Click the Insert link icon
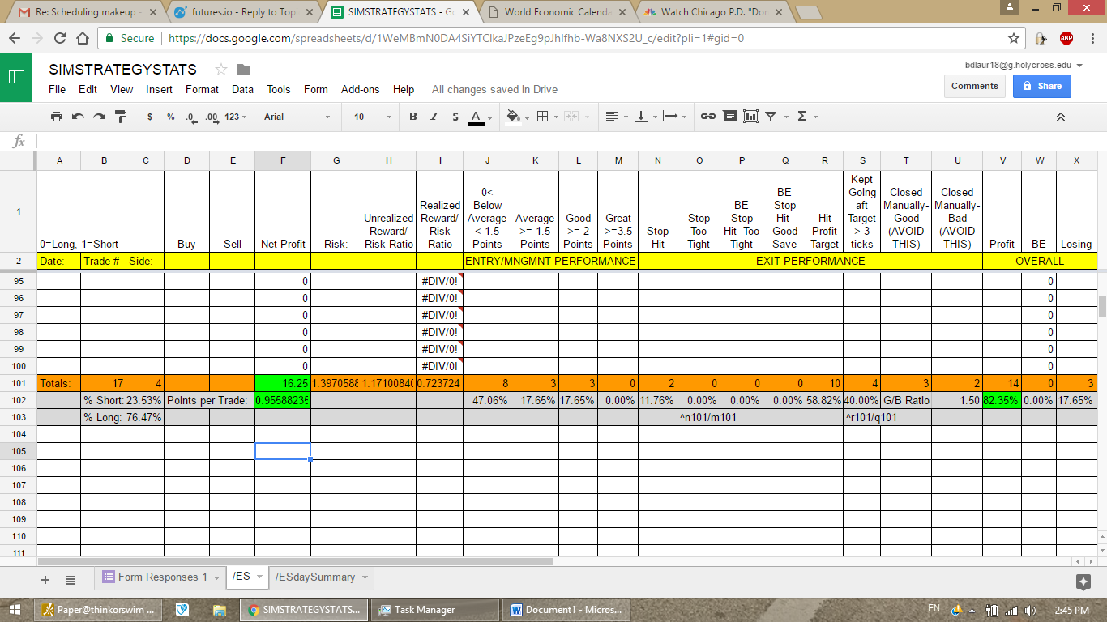 click(708, 117)
